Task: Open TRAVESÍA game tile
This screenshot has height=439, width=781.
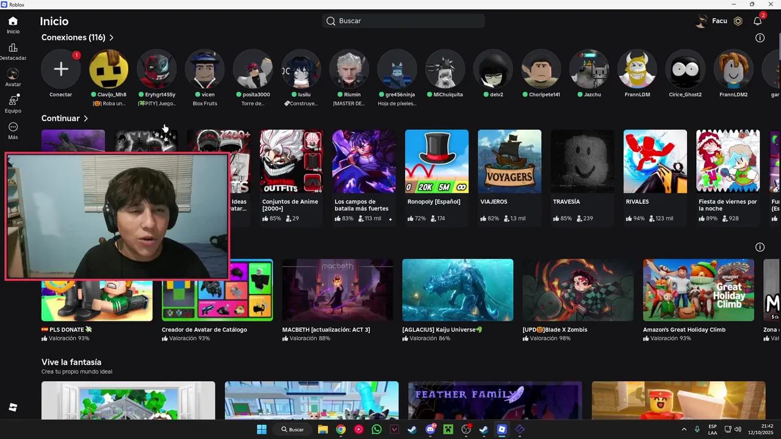Action: tap(583, 178)
